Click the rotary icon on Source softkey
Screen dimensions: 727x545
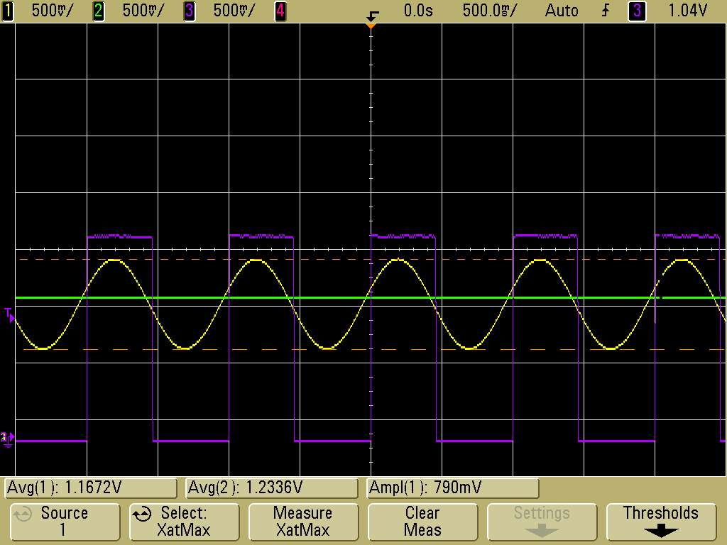point(22,514)
